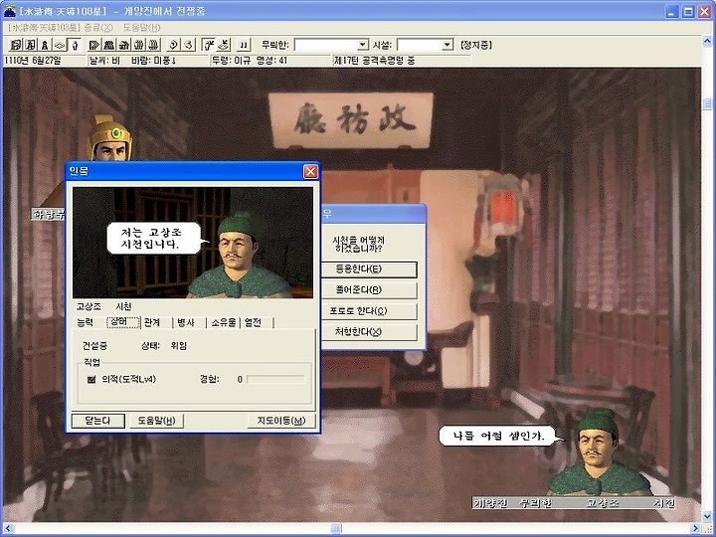Image resolution: width=716 pixels, height=537 pixels.
Task: Choose 풀어준다(R) to release 시천
Action: 369,290
